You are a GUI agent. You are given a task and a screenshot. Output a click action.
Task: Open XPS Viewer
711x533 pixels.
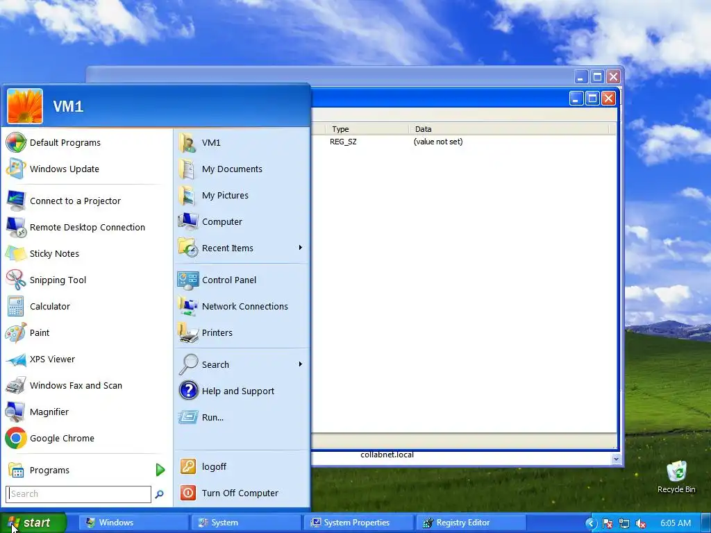[x=86, y=359]
